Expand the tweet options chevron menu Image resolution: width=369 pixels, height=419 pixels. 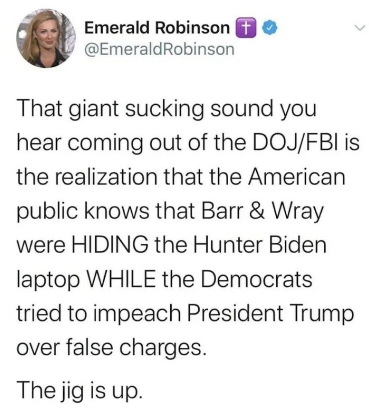pyautogui.click(x=357, y=29)
